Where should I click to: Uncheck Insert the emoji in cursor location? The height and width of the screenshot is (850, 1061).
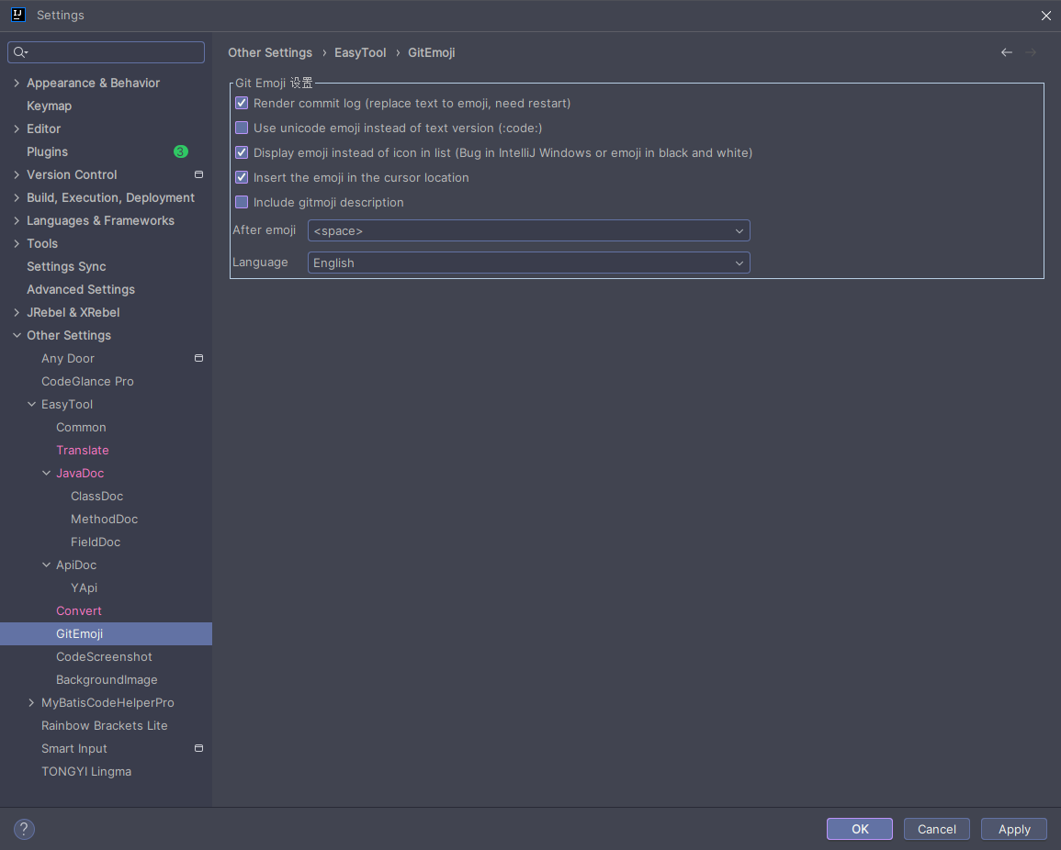pos(242,177)
